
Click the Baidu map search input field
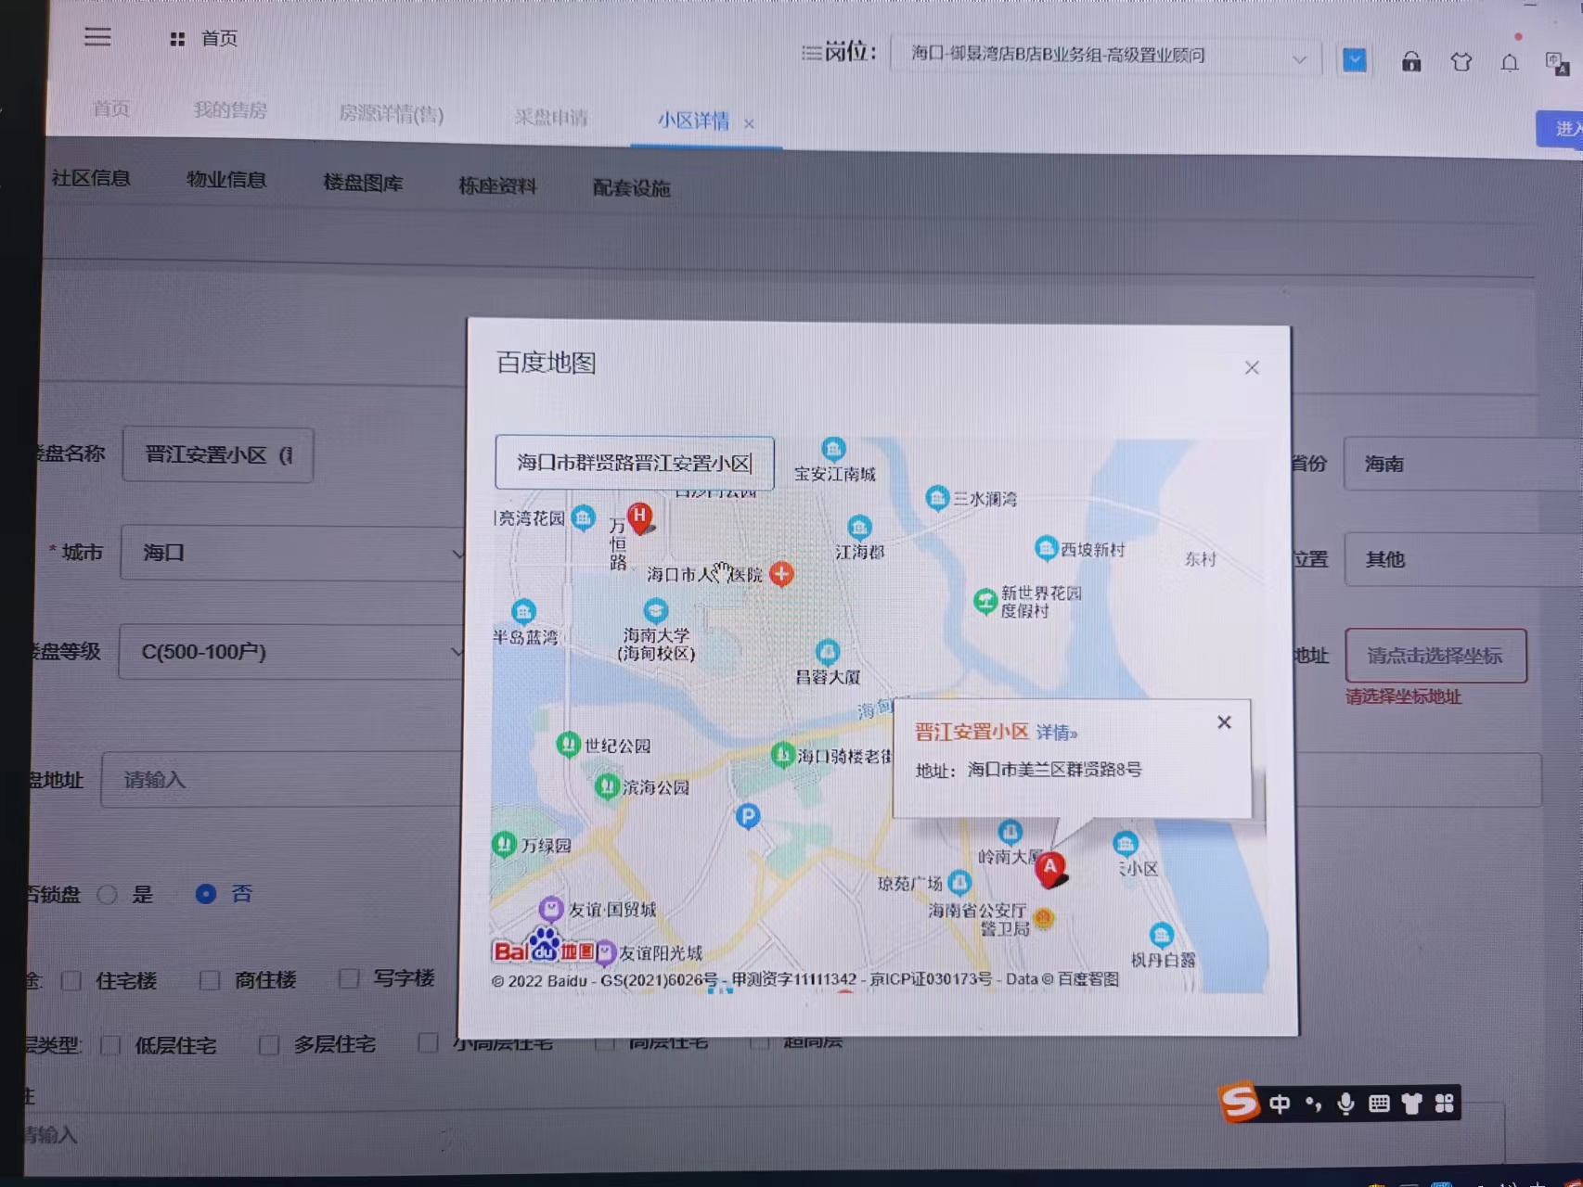634,463
